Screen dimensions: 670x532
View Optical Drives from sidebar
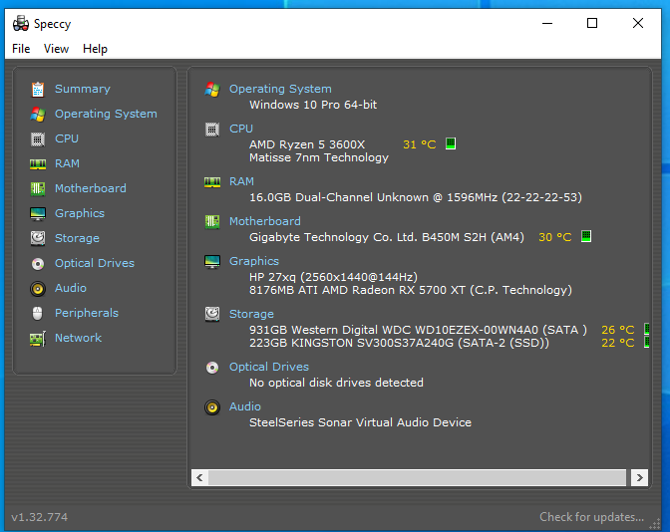[x=95, y=263]
